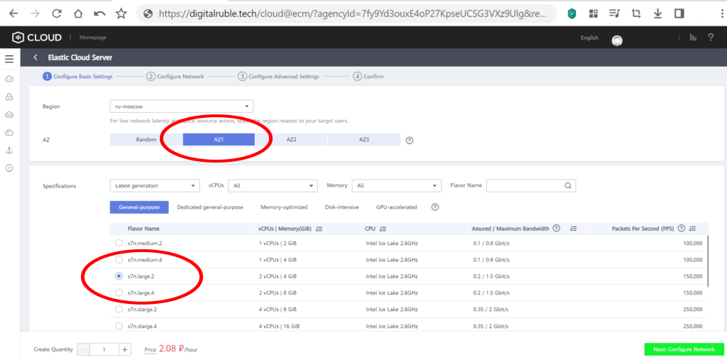Switch to Disk-intensive tab
Image resolution: width=727 pixels, height=360 pixels.
tap(341, 207)
